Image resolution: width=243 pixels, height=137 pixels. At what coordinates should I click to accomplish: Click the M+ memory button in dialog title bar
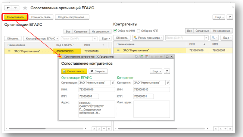(x=157, y=57)
